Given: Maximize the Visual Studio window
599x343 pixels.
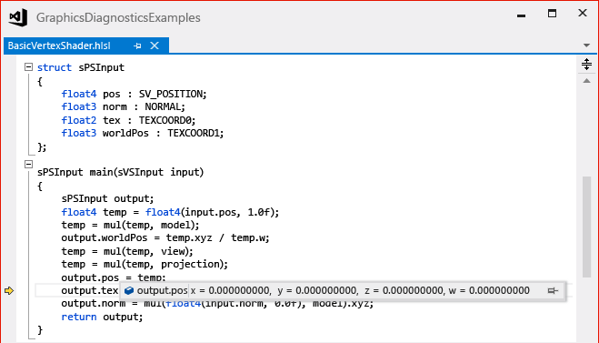Looking at the screenshot, I should (x=552, y=14).
